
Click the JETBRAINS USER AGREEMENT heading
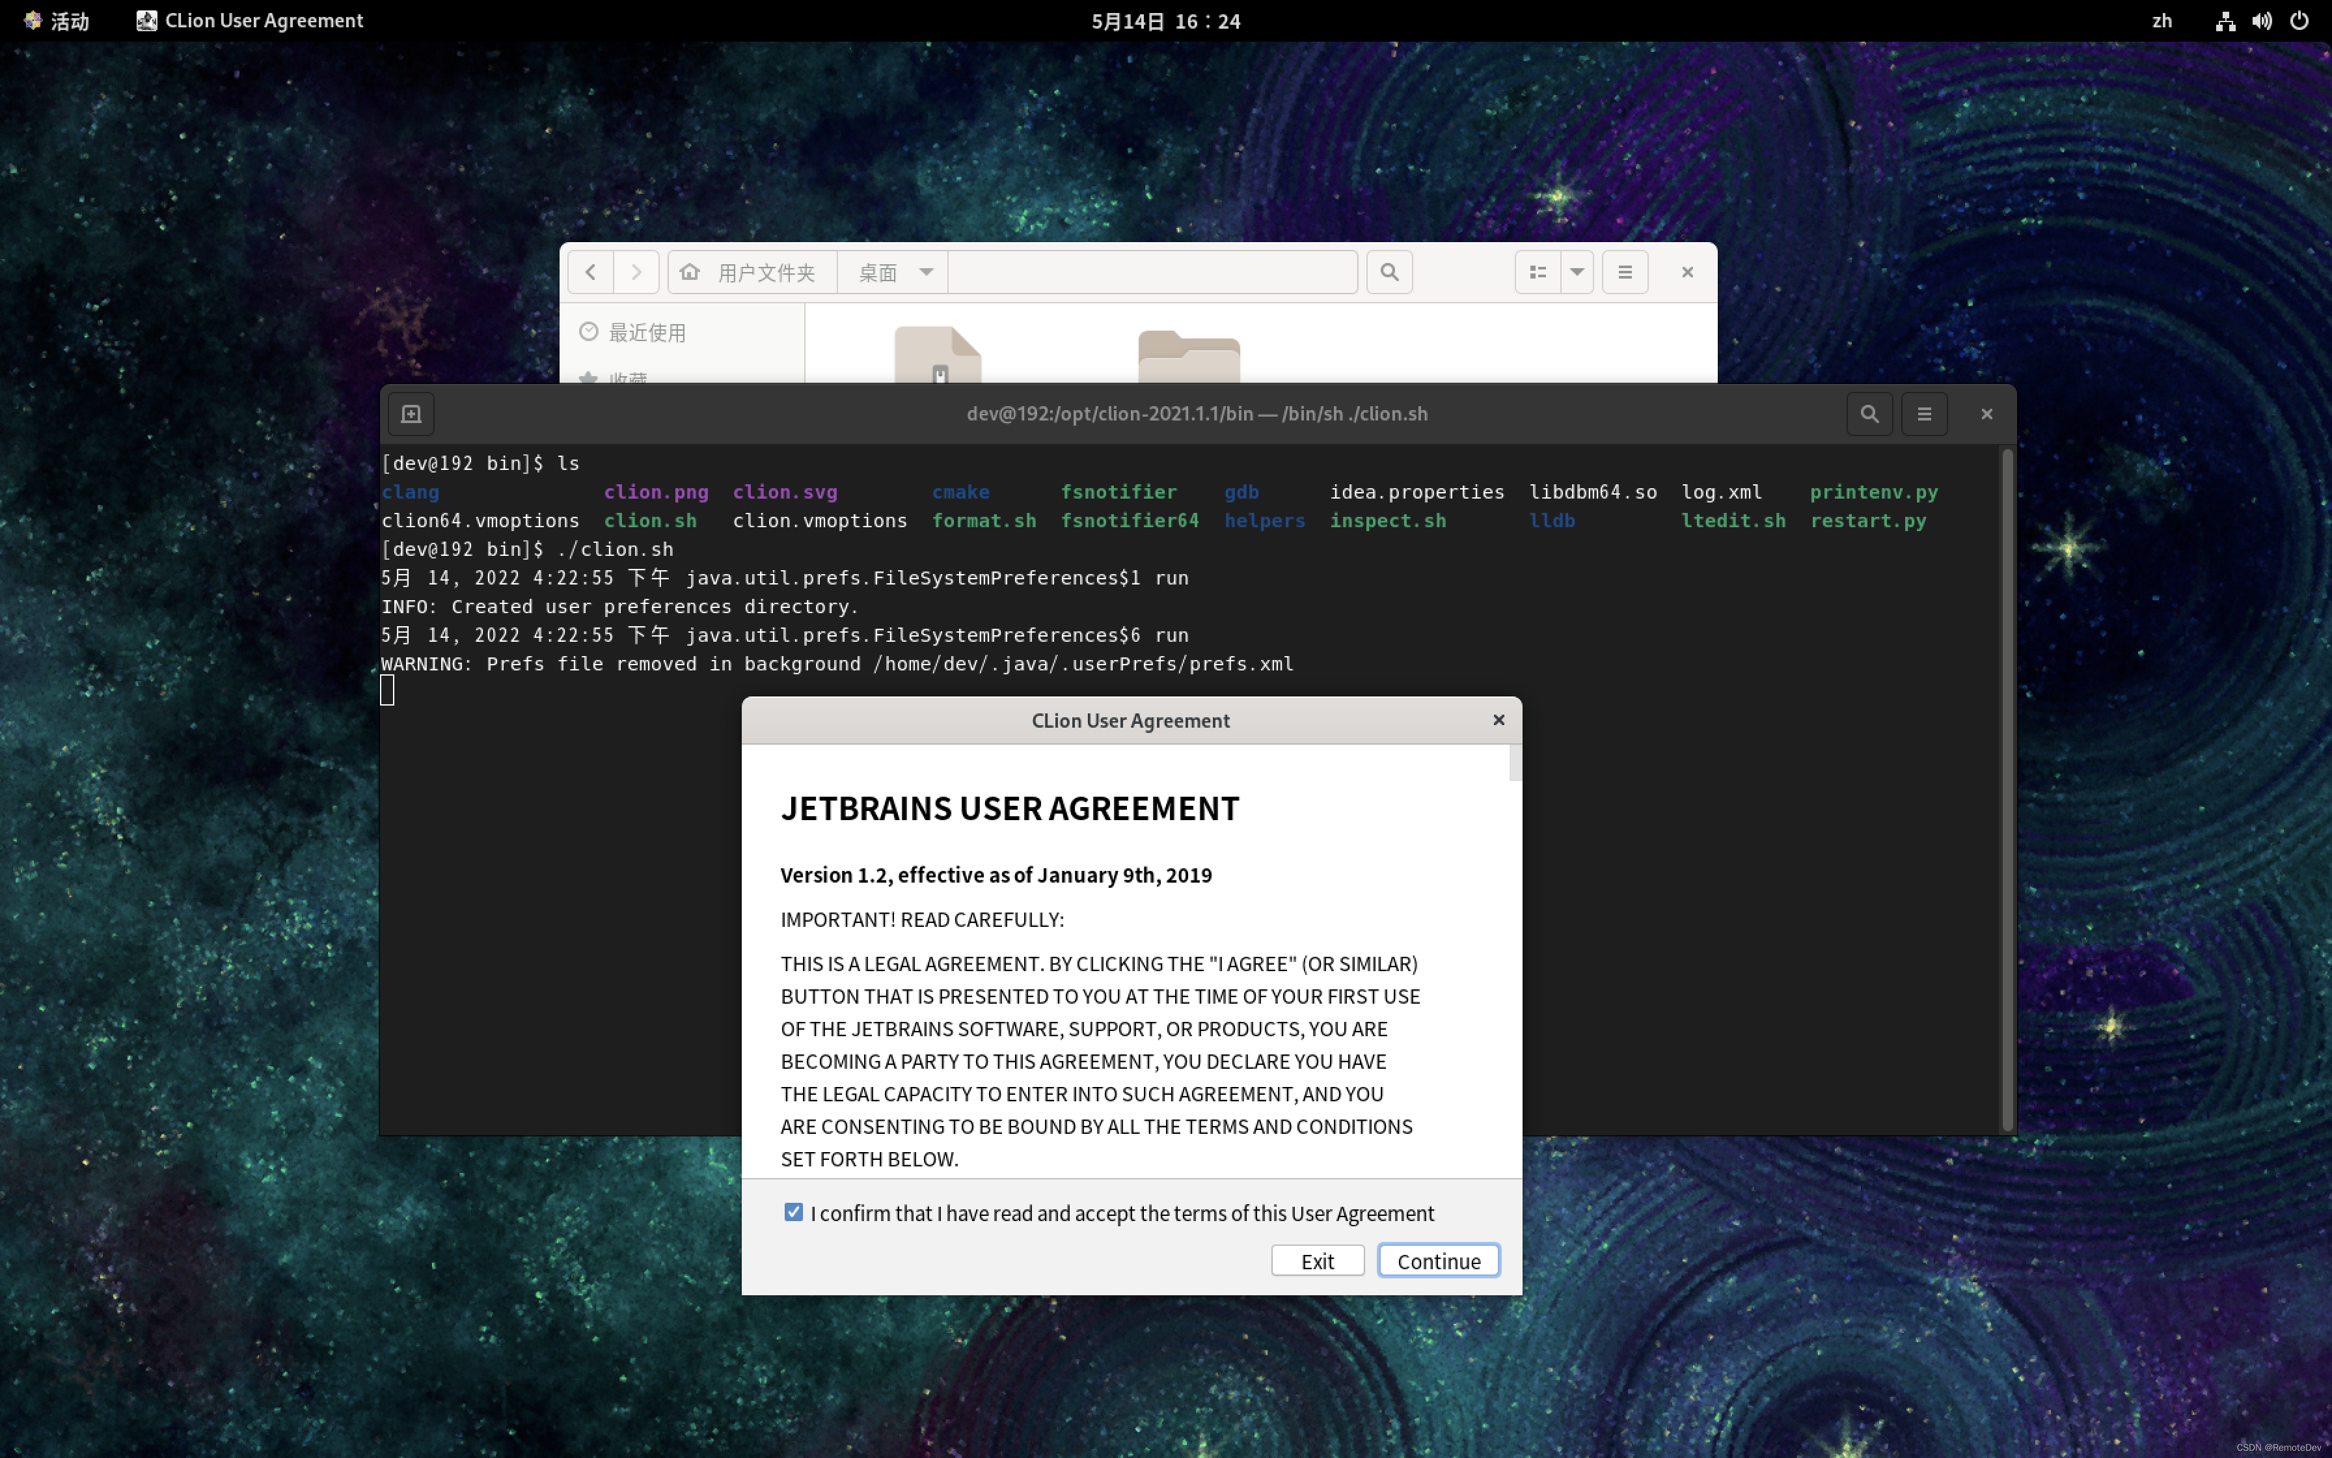tap(1010, 808)
